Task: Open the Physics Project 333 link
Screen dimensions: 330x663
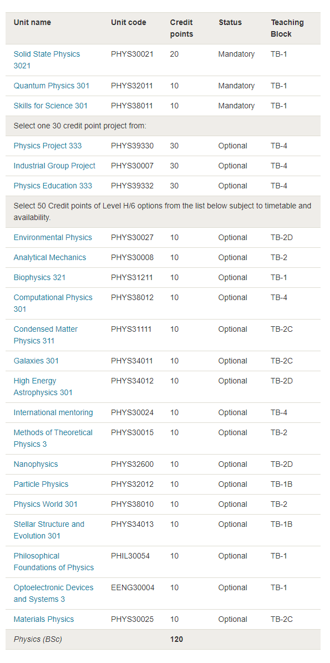Action: [48, 146]
